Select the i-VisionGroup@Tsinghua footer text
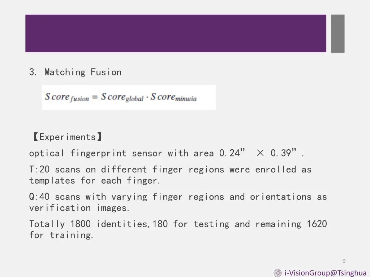Viewport: 370px width, 277px height. (x=326, y=273)
